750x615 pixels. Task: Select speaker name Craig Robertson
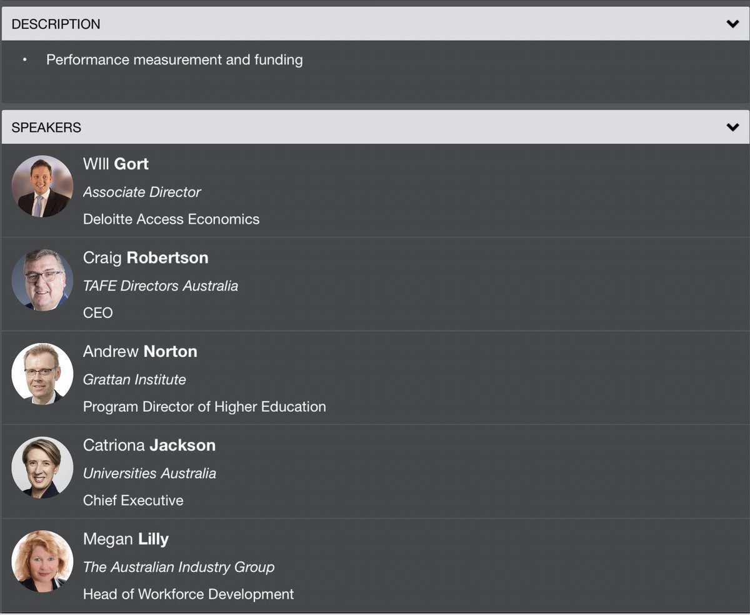click(x=146, y=257)
